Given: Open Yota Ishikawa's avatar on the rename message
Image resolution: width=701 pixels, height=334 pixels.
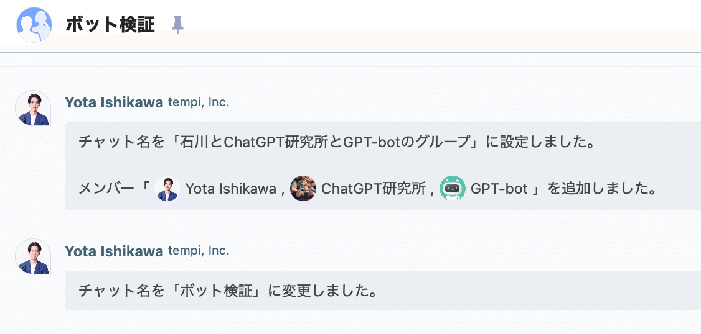Looking at the screenshot, I should point(33,256).
